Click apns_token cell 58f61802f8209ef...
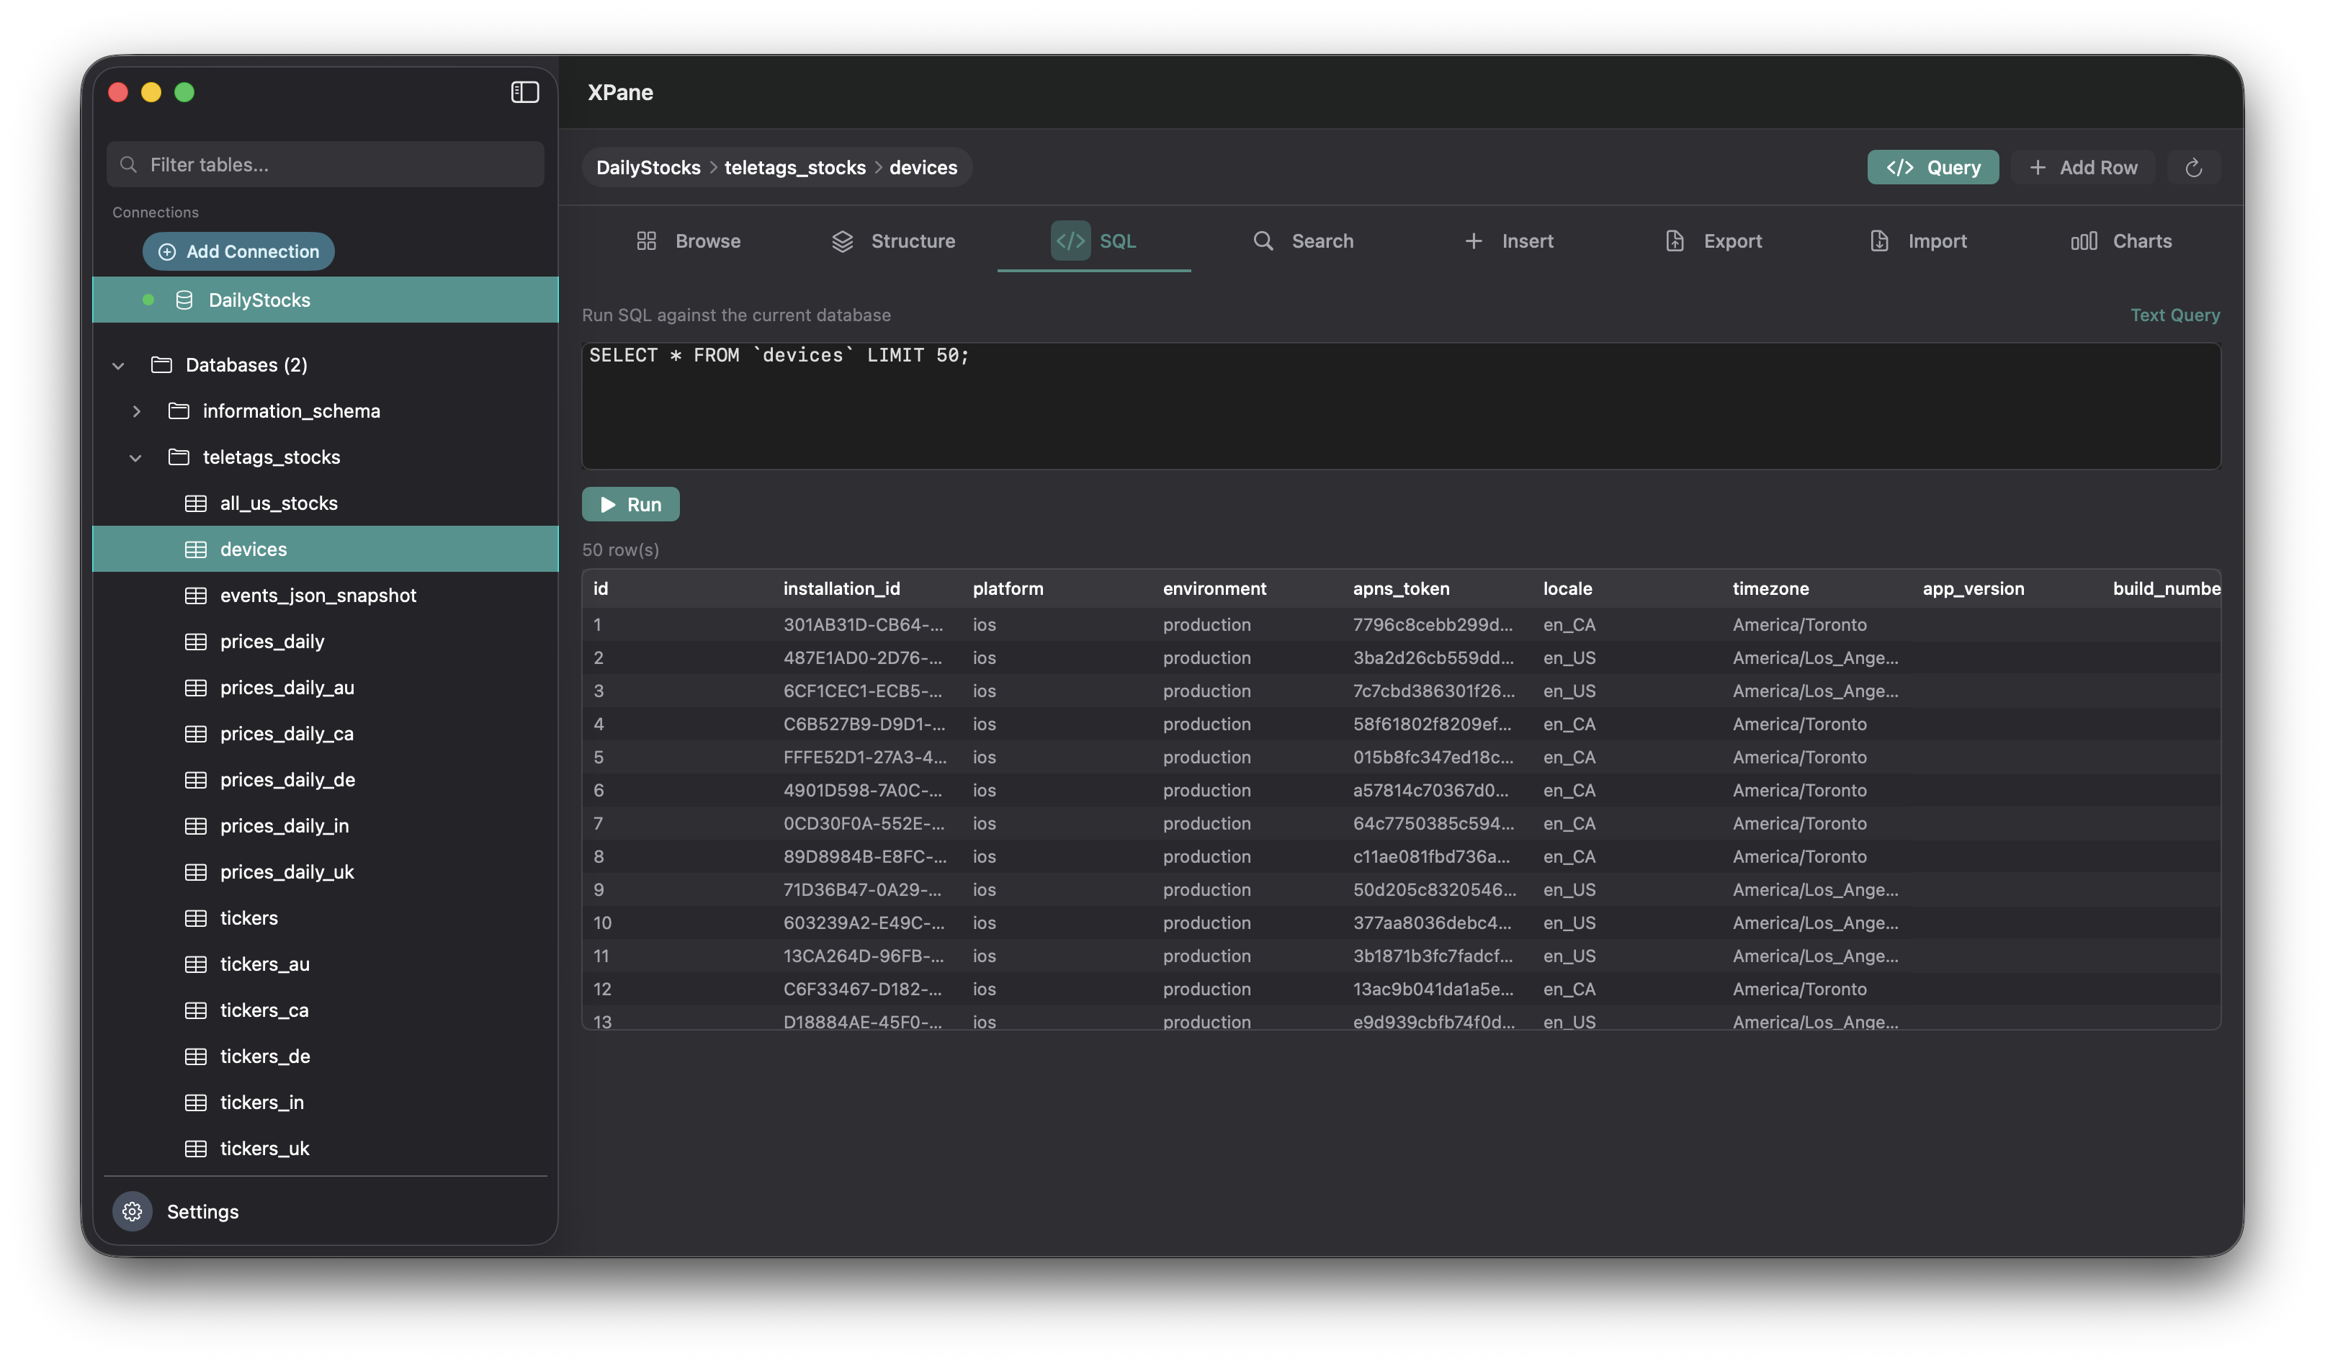Viewport: 2325px width, 1364px height. (x=1432, y=725)
